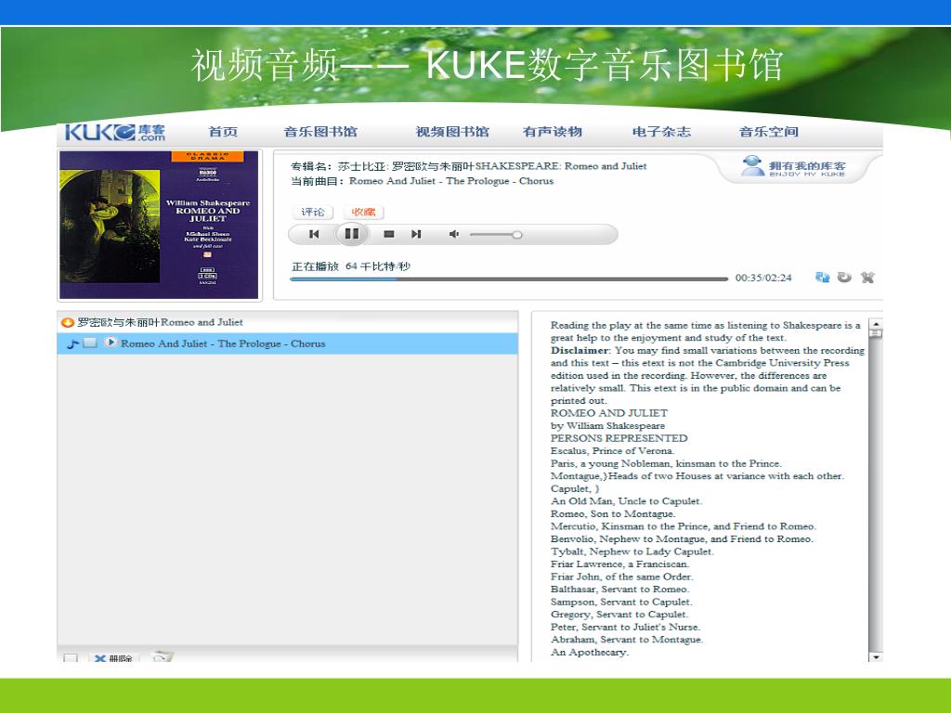Click the '00:35/02:24' time display
Image resolution: width=951 pixels, height=713 pixels.
tap(763, 278)
